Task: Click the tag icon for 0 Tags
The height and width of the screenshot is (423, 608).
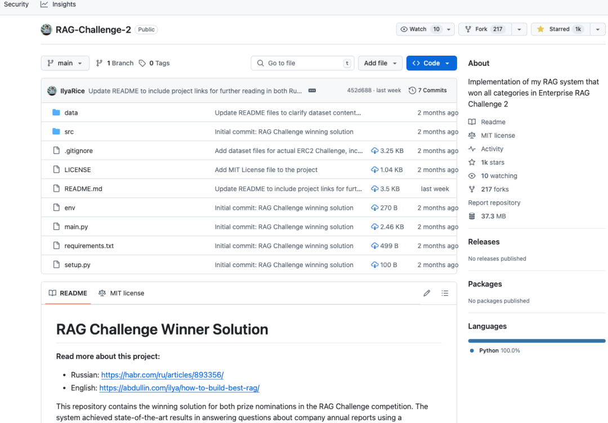Action: click(142, 63)
